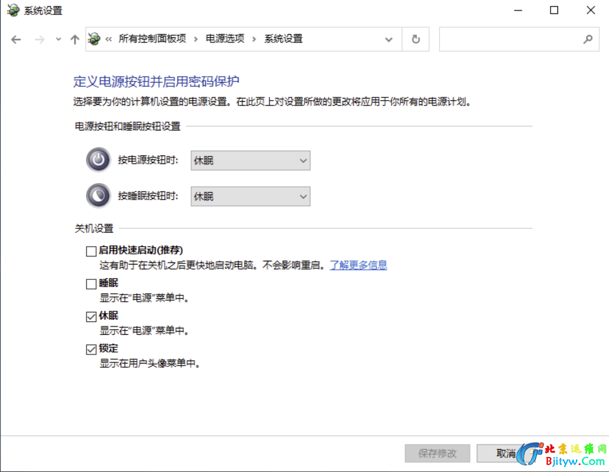Open the 按睡眠按钮时 dropdown
Image resolution: width=609 pixels, height=472 pixels.
(x=250, y=197)
